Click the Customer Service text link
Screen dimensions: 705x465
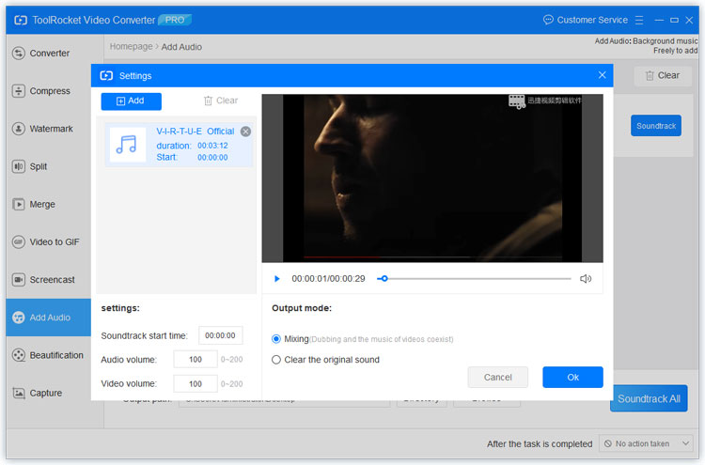coord(592,20)
